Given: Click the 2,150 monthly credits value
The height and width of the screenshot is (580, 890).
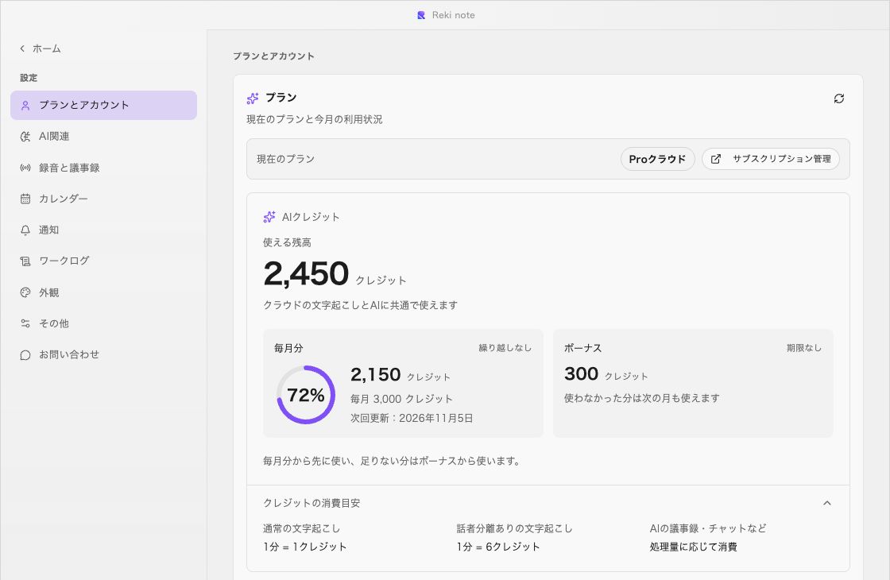Looking at the screenshot, I should 376,374.
